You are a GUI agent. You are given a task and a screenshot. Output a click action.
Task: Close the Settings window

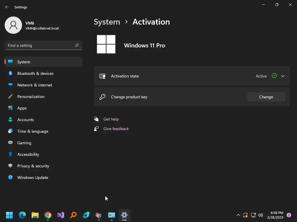[290, 5]
